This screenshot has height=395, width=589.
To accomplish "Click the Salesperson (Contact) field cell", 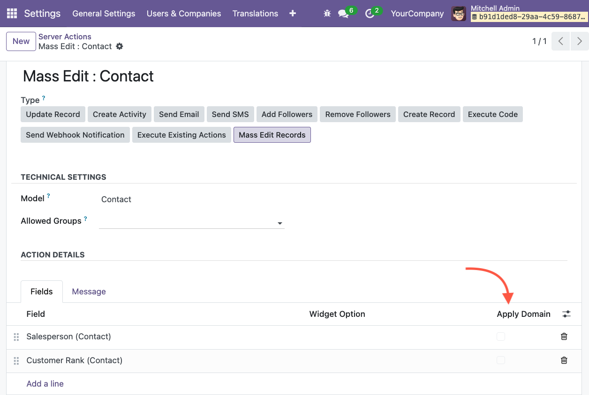I will tap(68, 336).
